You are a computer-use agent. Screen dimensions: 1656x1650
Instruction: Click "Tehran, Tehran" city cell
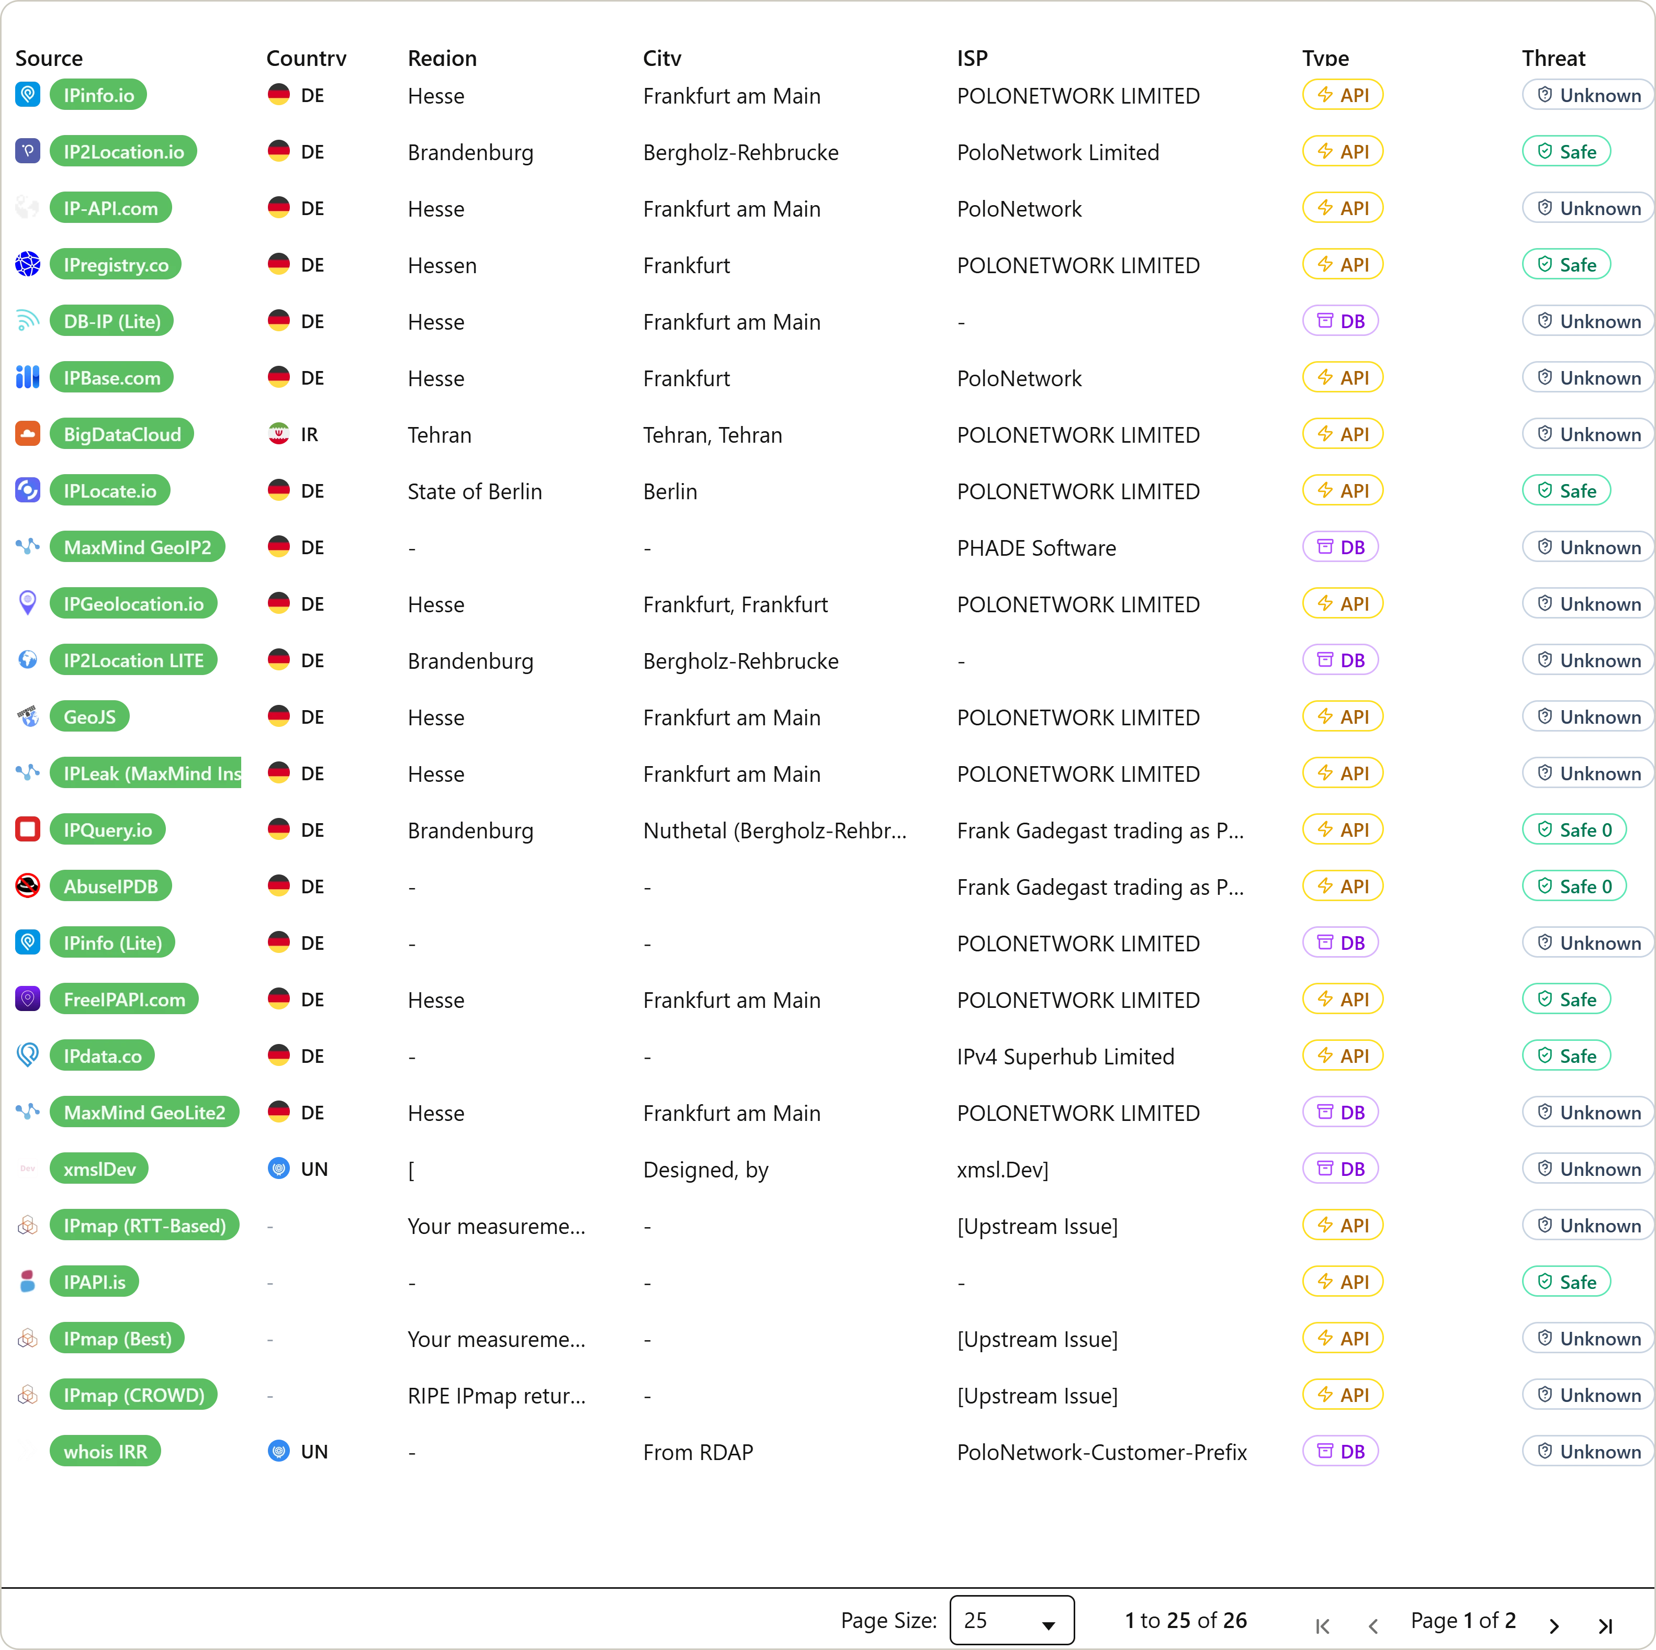click(712, 434)
